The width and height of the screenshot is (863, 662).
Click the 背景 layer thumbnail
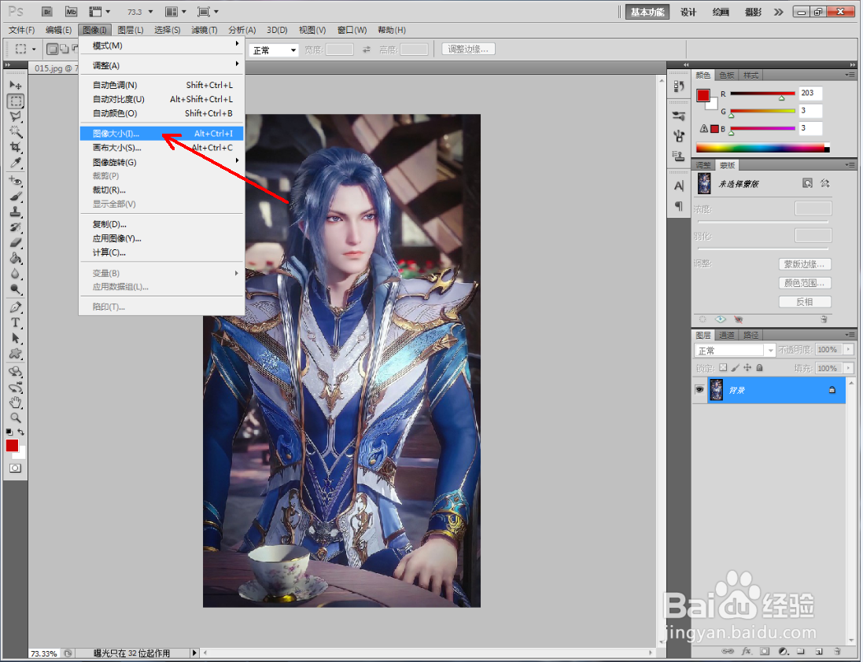[x=716, y=390]
